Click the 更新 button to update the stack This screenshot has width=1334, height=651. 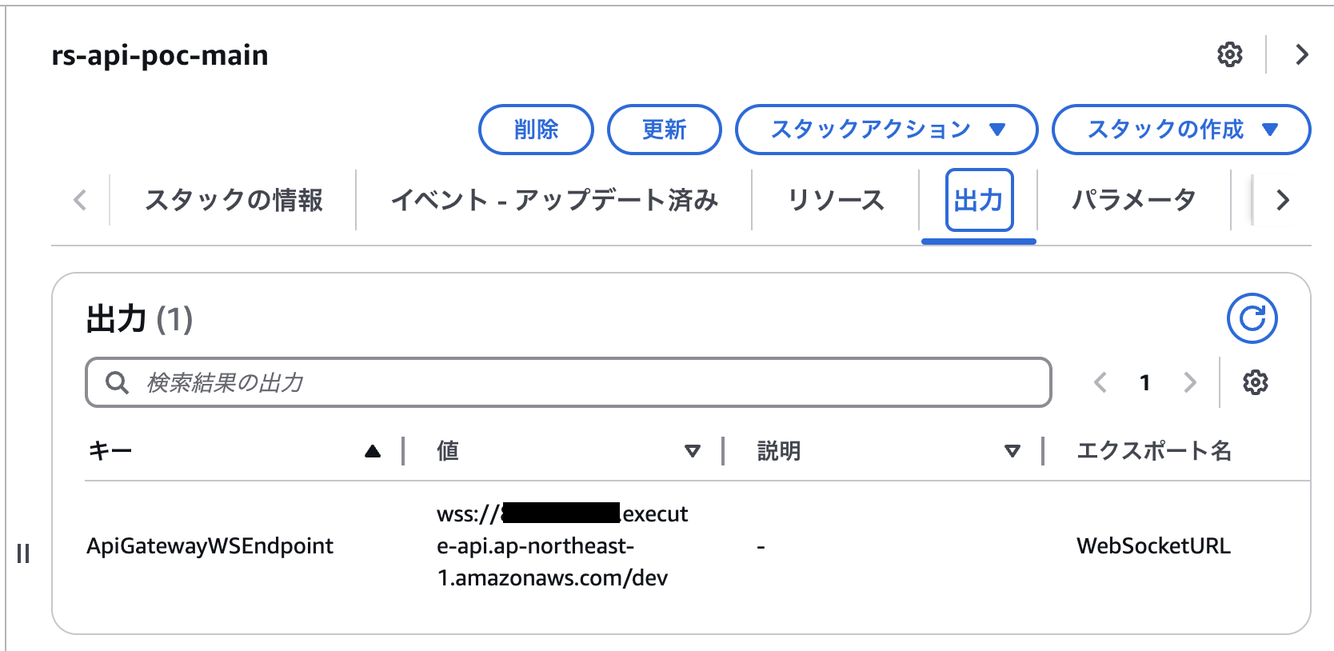coord(664,129)
